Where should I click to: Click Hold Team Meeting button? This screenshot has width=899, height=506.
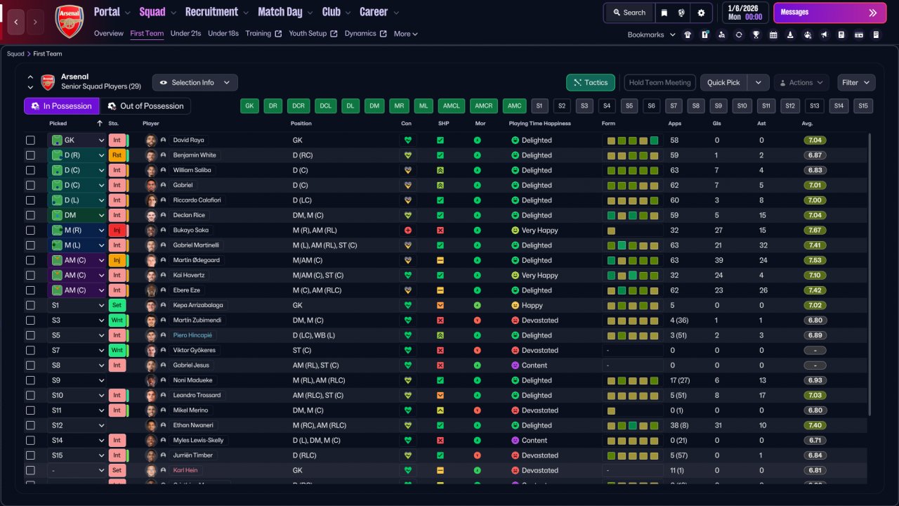click(x=660, y=83)
